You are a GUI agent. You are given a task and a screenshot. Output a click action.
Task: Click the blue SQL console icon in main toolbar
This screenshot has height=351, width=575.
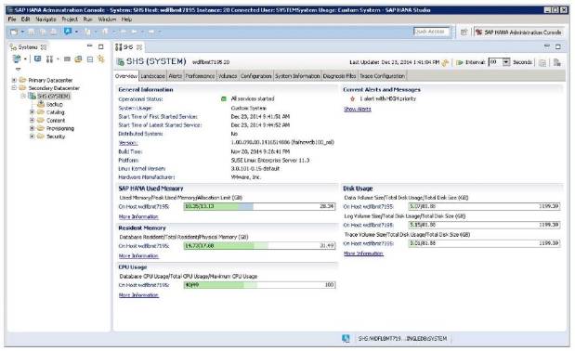pos(68,32)
